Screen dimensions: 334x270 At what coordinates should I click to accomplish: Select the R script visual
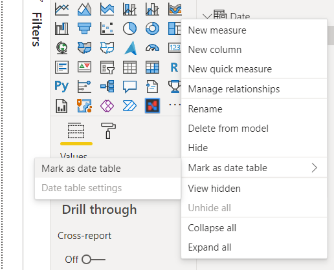174,67
